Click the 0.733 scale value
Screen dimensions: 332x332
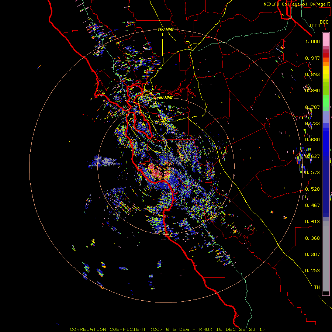coord(312,124)
